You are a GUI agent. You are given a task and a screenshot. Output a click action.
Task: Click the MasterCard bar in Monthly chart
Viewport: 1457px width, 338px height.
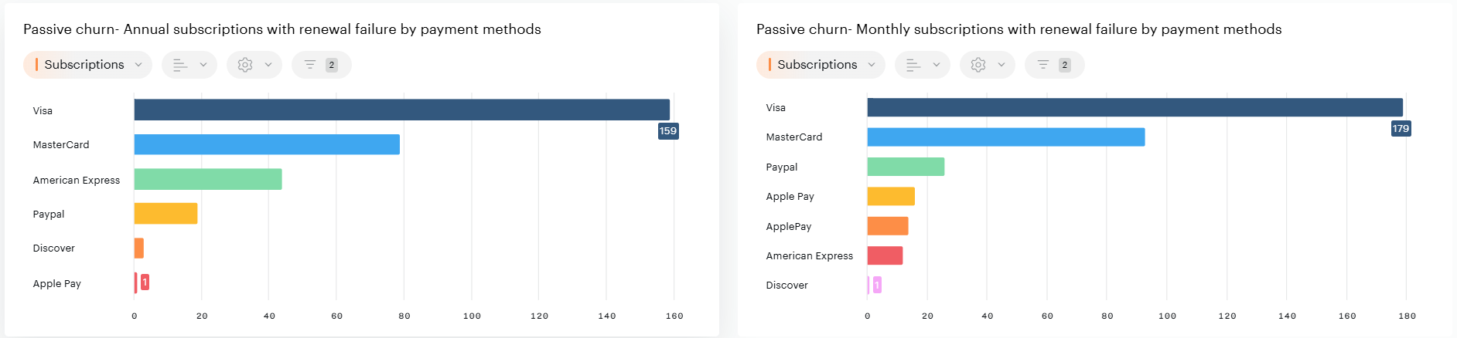point(1005,137)
